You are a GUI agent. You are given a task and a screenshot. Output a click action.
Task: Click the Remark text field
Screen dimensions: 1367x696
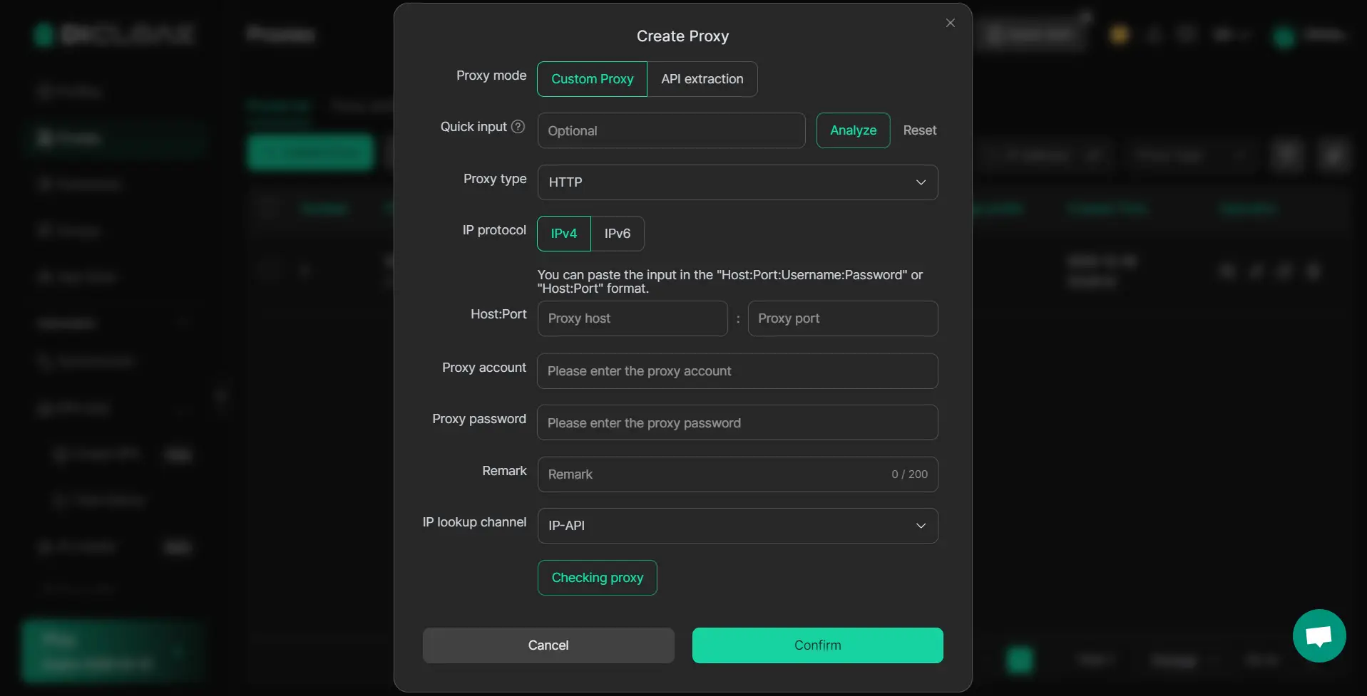coord(713,474)
